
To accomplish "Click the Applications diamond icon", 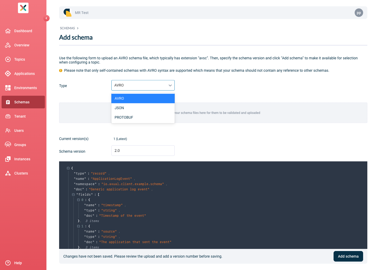I will [x=8, y=74].
